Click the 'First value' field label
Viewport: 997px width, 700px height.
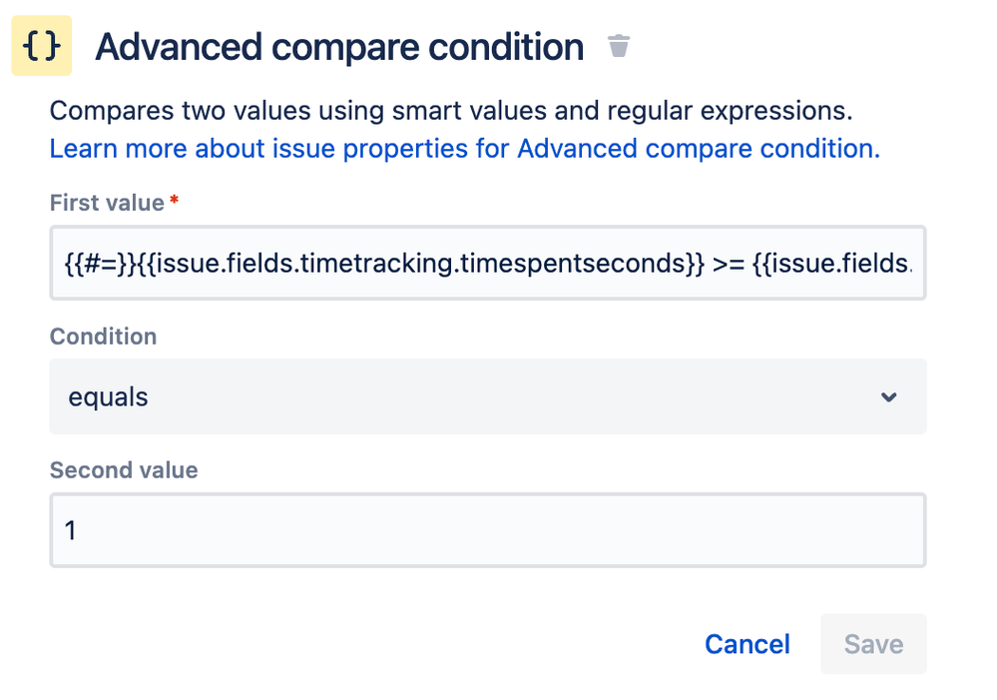107,203
